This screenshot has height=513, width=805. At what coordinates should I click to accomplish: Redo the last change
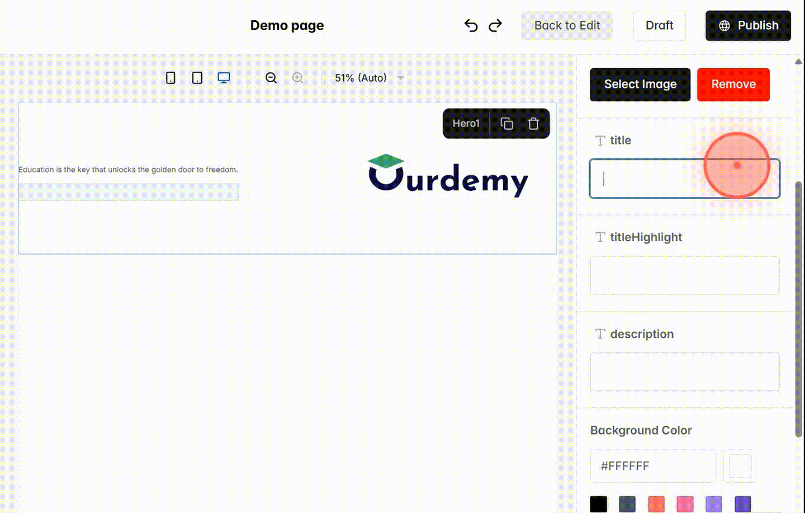(495, 25)
